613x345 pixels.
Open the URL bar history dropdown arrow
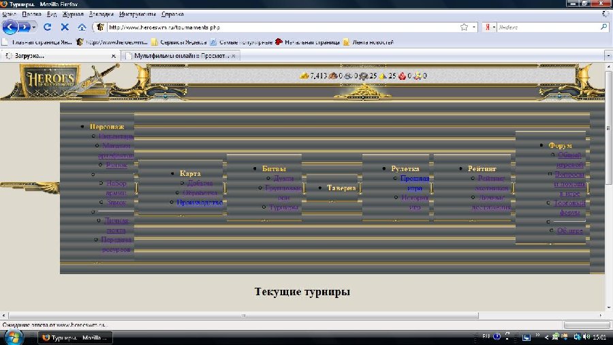[x=474, y=27]
